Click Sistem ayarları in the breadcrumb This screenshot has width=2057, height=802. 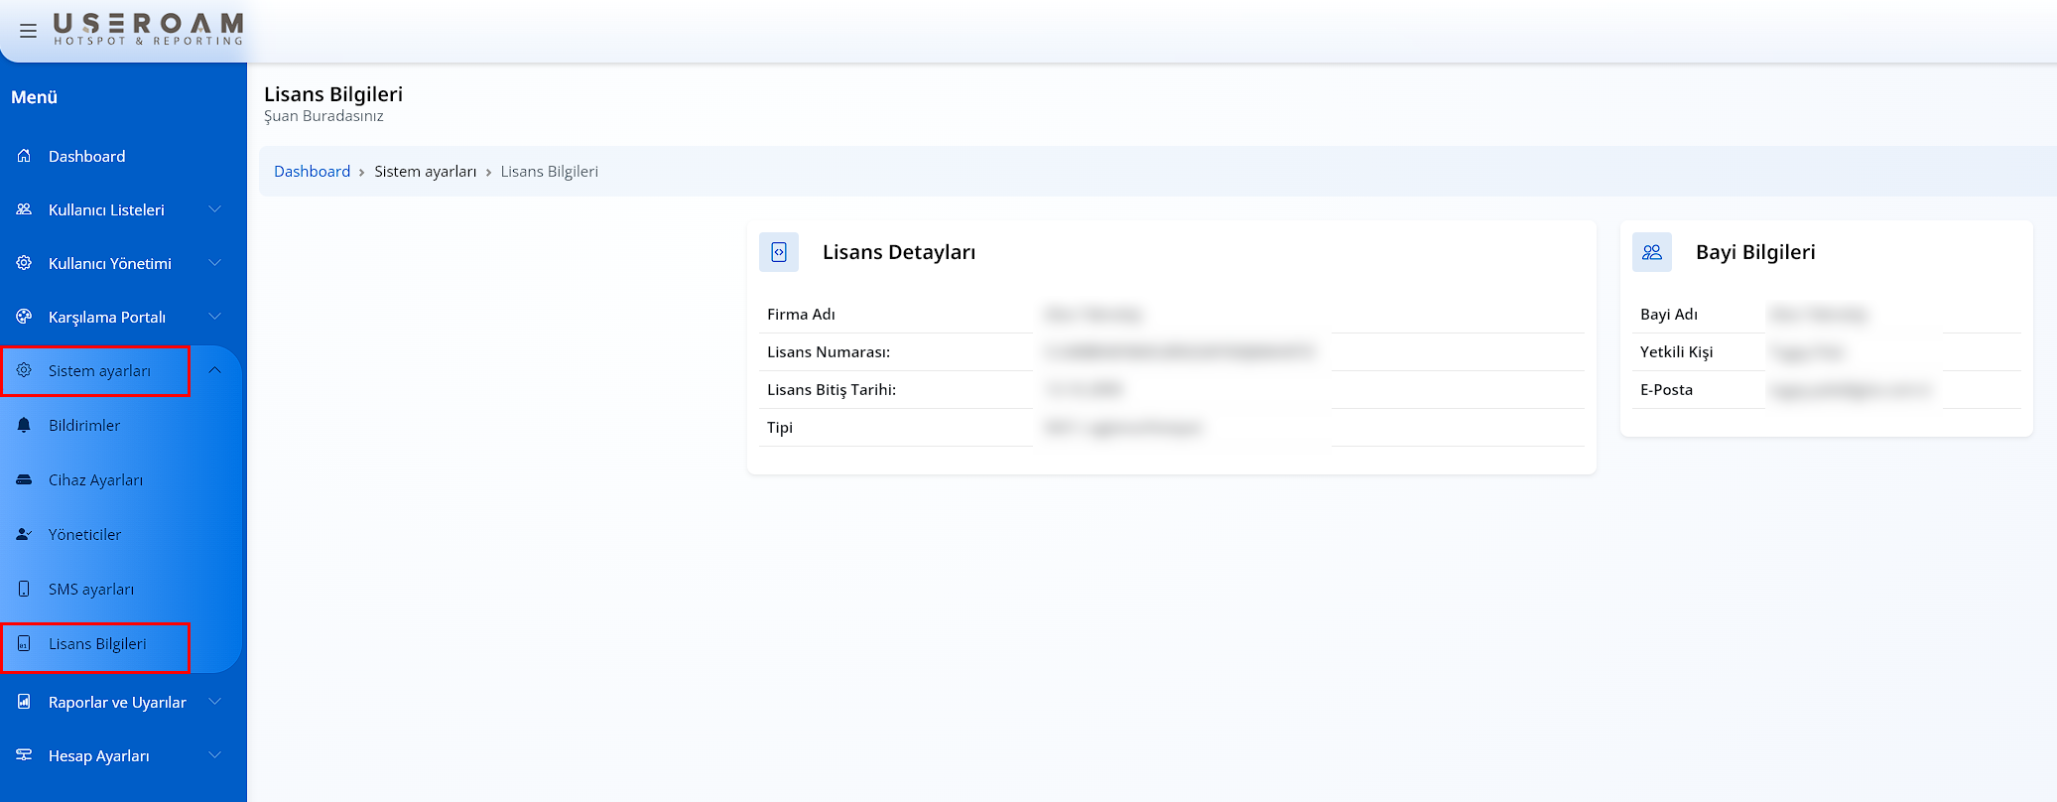[x=425, y=172]
